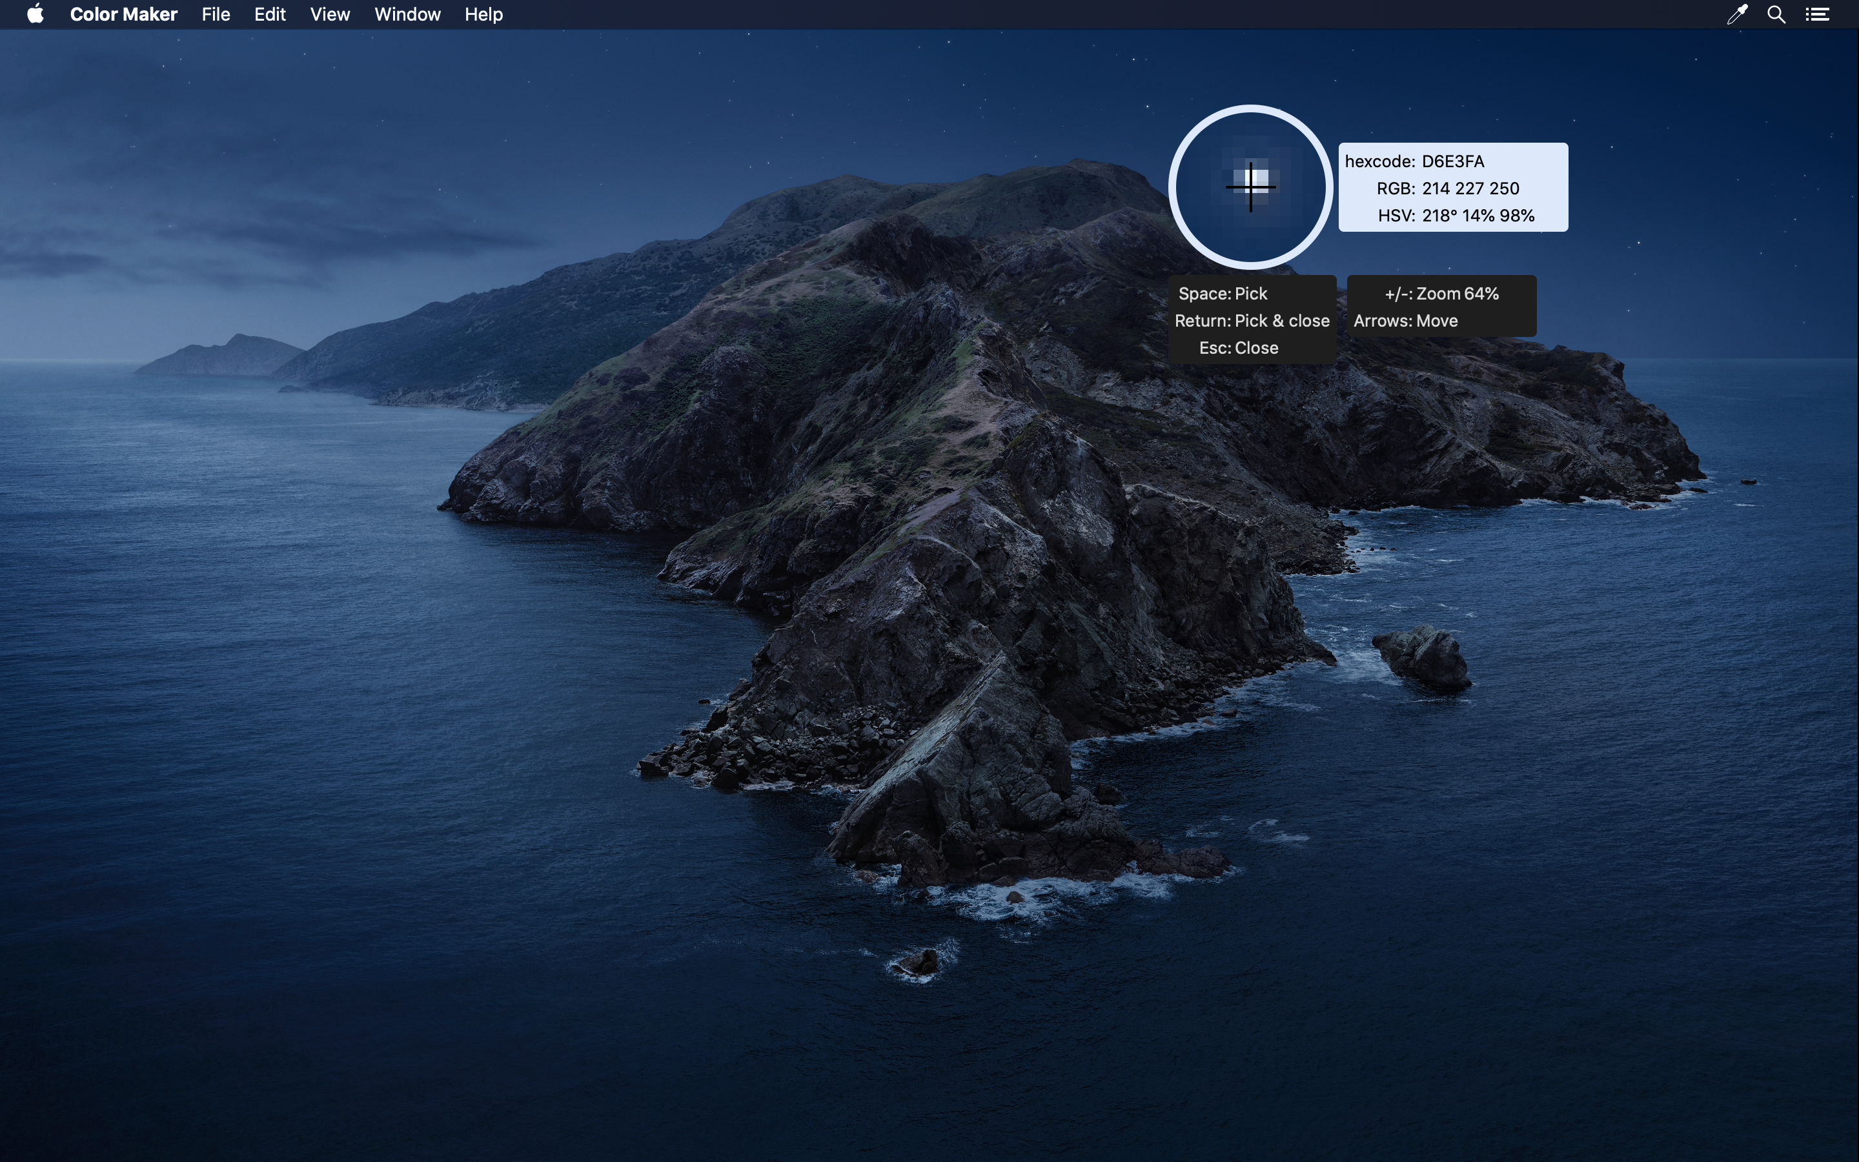
Task: Open the Help menu
Action: (x=483, y=15)
